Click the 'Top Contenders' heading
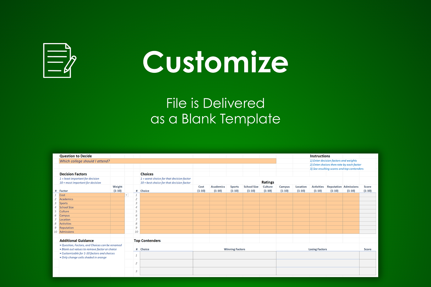 coord(147,241)
